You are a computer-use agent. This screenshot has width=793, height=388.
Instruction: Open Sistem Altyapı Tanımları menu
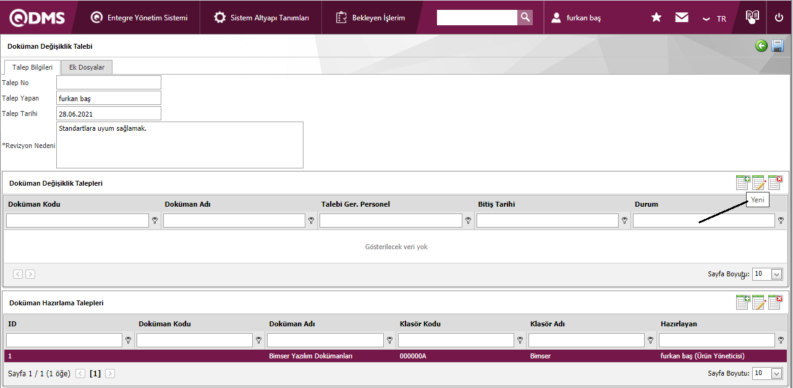point(261,18)
